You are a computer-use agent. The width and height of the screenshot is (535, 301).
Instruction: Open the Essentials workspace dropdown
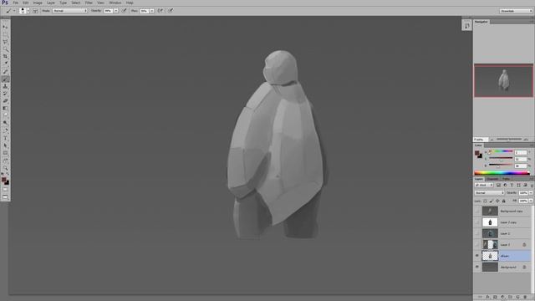point(516,11)
